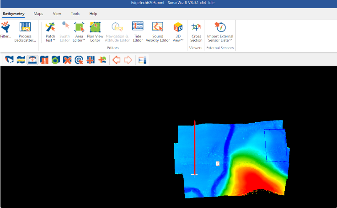Open the Tools ribbon tab
The image size is (337, 208).
(75, 14)
